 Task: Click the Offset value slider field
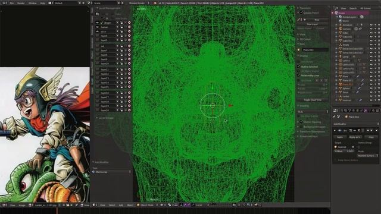click(x=344, y=151)
